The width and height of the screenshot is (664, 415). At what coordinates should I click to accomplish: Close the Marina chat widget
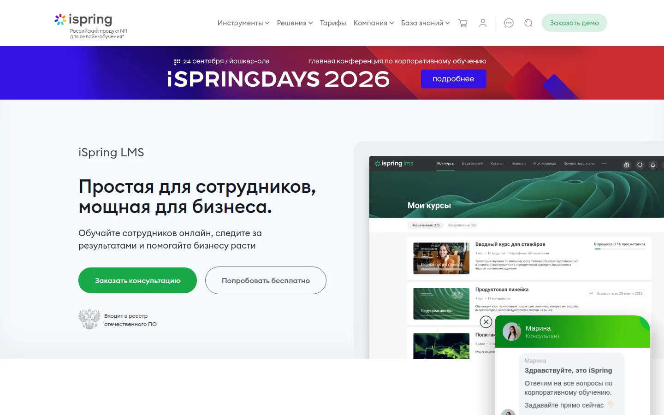[486, 322]
